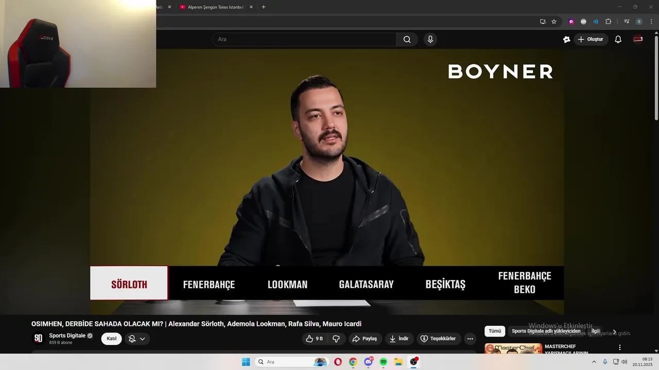Click the Teşekkürler thanks button
Viewport: 659px width, 370px height.
(x=439, y=339)
